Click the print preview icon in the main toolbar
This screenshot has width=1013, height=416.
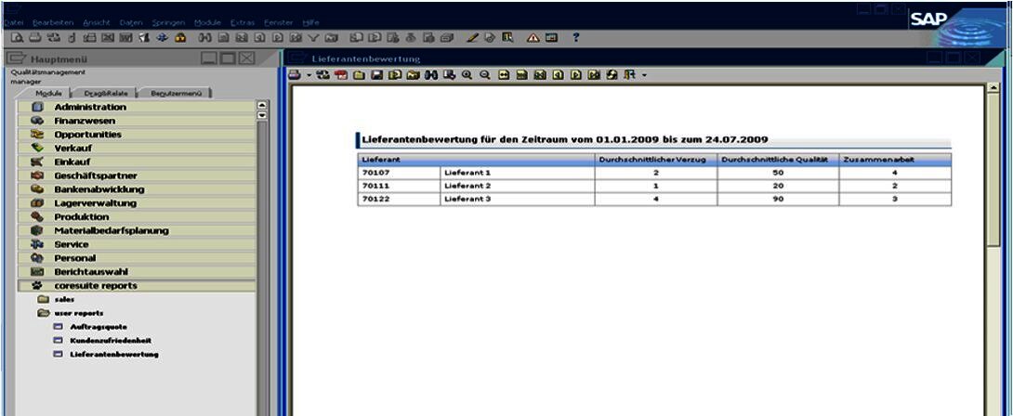tap(17, 37)
